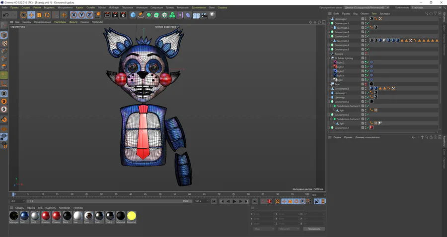Collapse the Subdivision Surface.2 node

pyautogui.click(x=331, y=119)
